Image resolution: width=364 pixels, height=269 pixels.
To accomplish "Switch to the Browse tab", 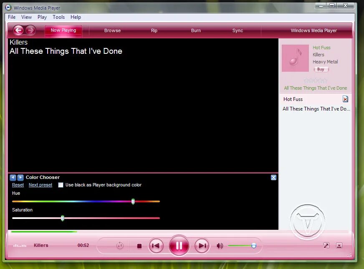I will coord(112,30).
